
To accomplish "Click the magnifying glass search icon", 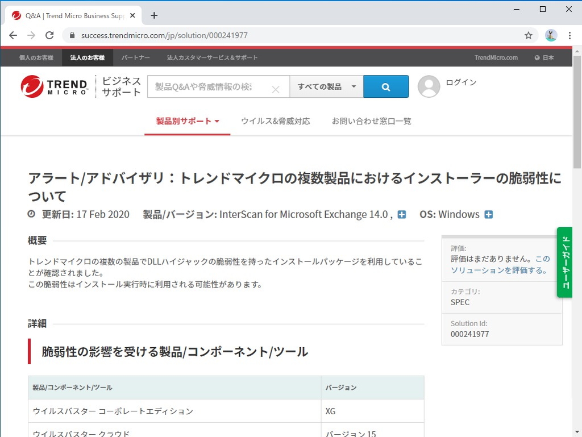I will click(386, 86).
